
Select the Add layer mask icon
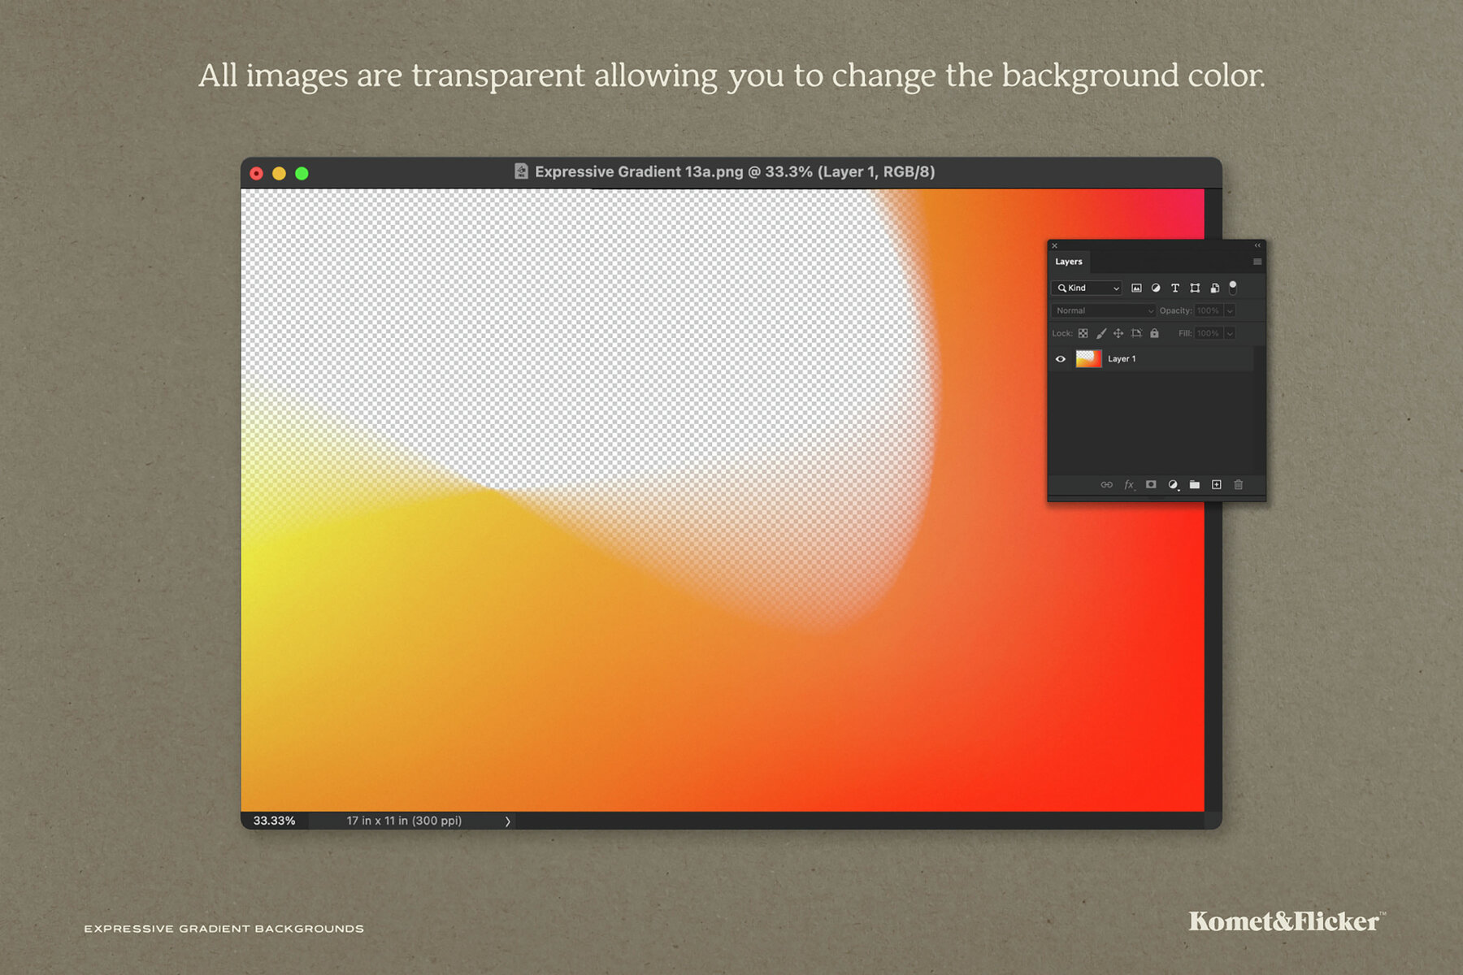tap(1150, 484)
